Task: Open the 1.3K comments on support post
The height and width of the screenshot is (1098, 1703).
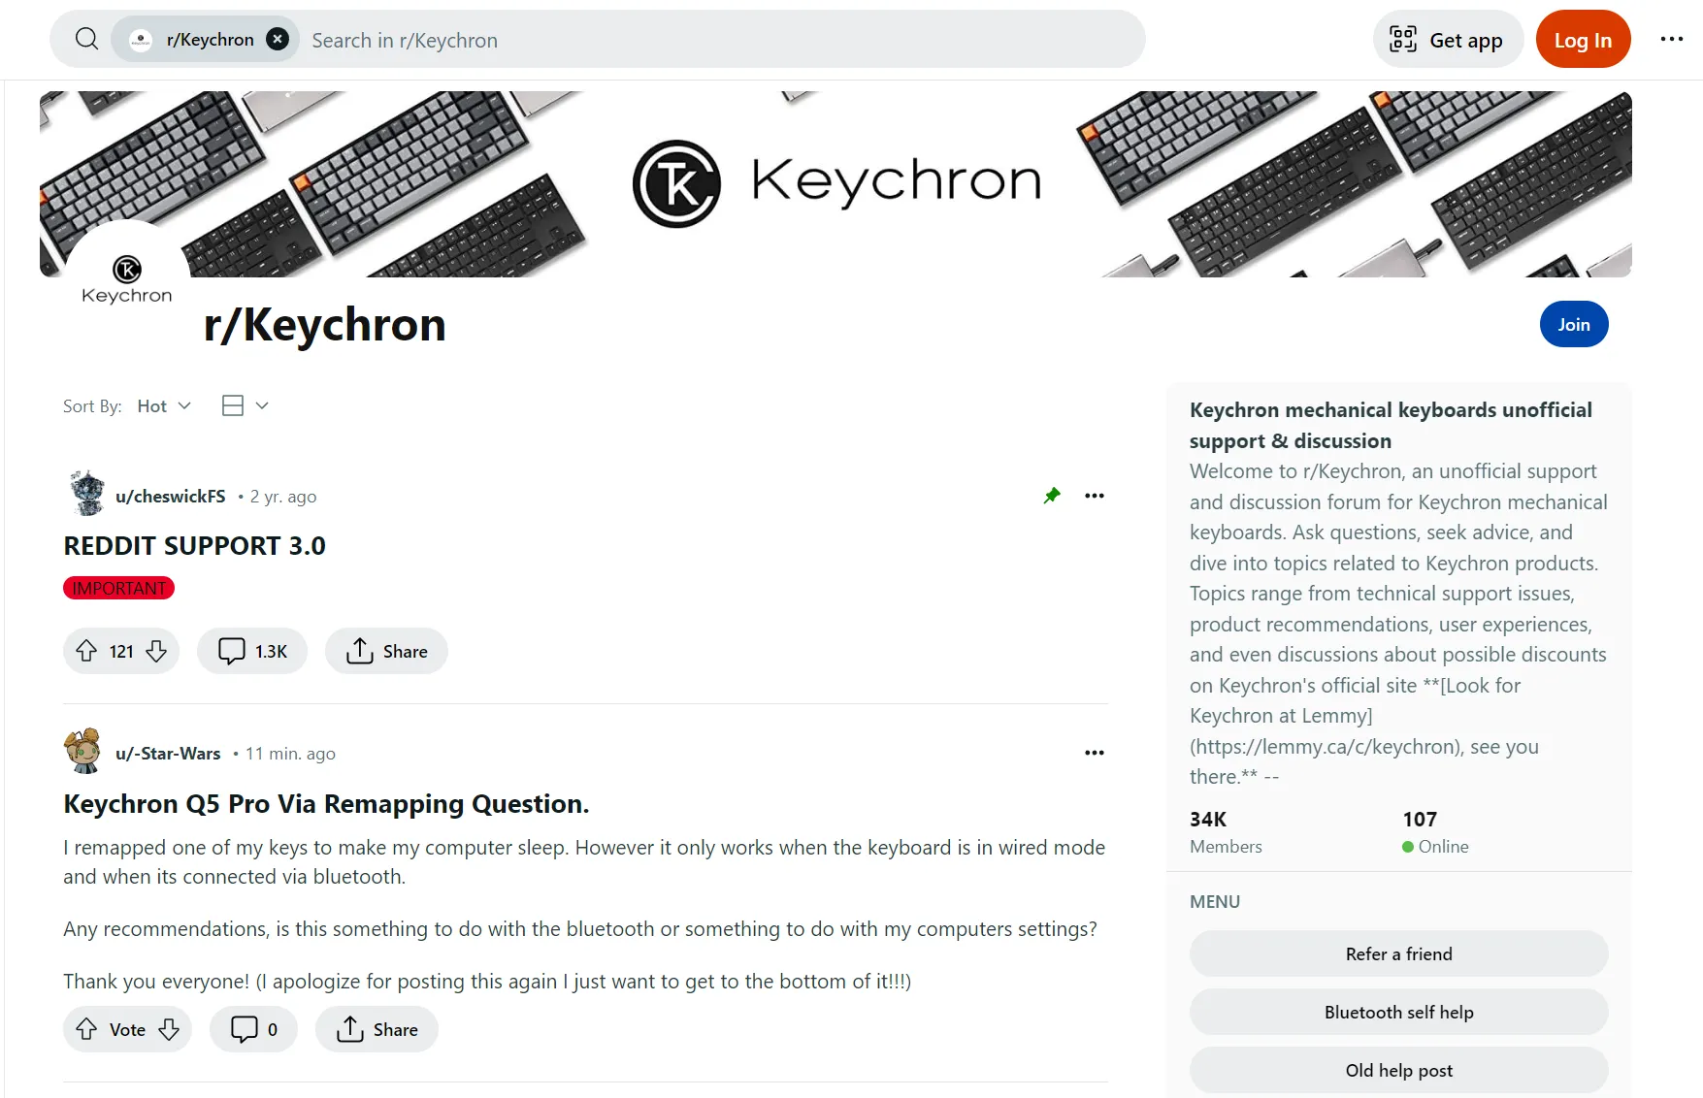Action: [252, 651]
